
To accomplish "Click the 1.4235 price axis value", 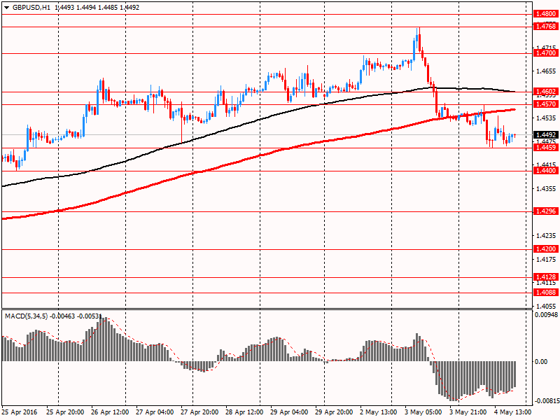I will click(547, 235).
